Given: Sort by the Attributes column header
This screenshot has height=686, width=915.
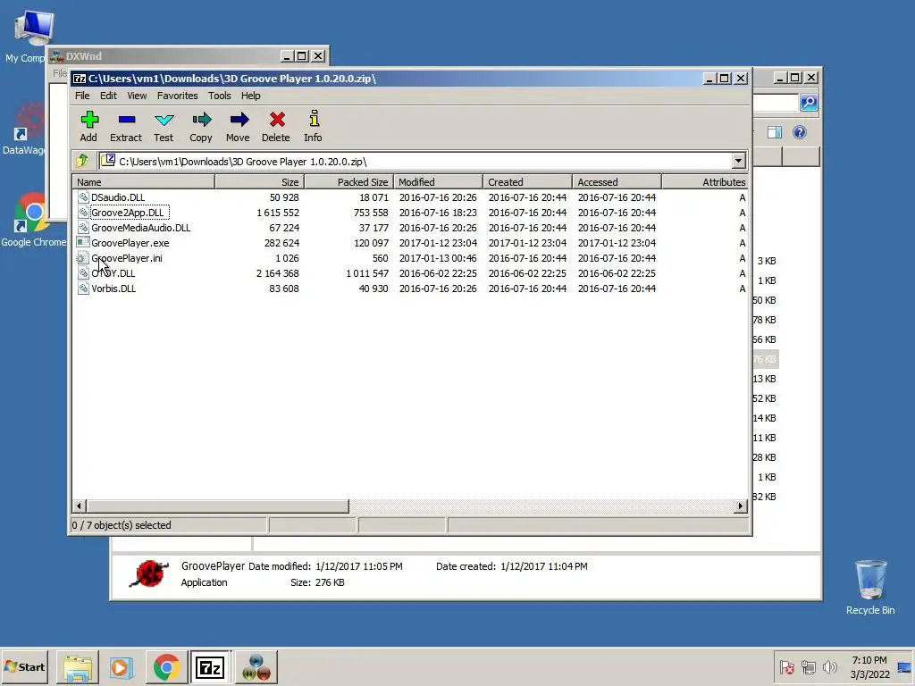Looking at the screenshot, I should tap(705, 182).
